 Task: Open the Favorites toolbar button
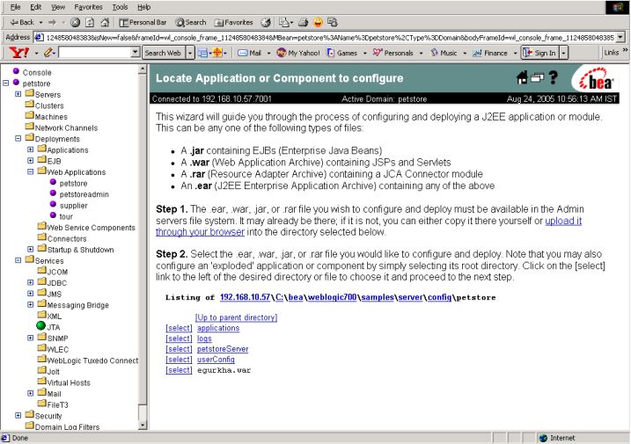(234, 23)
